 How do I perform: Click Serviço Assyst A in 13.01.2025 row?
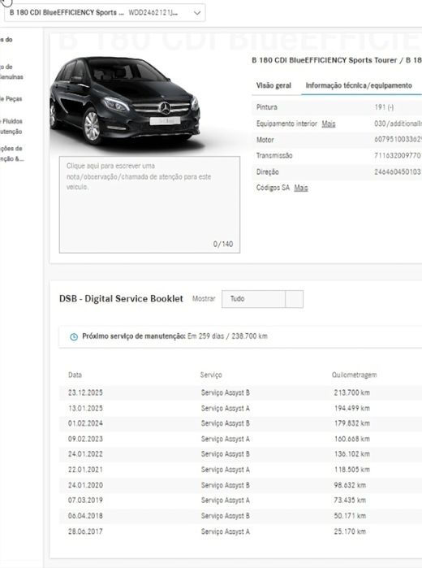(225, 408)
